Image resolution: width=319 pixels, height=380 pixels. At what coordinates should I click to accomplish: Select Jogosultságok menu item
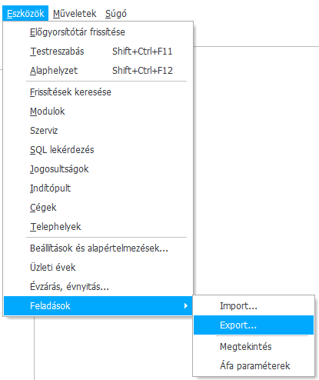tap(98, 169)
